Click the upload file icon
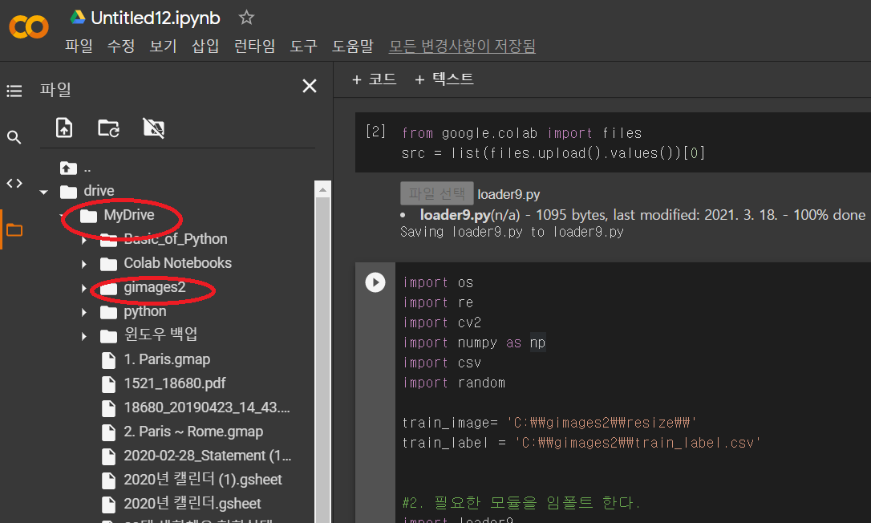Screen dimensions: 871x523 coord(64,128)
